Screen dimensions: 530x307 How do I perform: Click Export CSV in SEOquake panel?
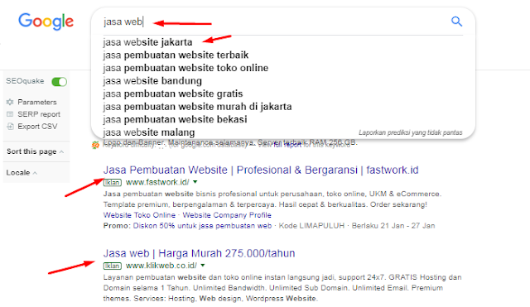tap(37, 127)
